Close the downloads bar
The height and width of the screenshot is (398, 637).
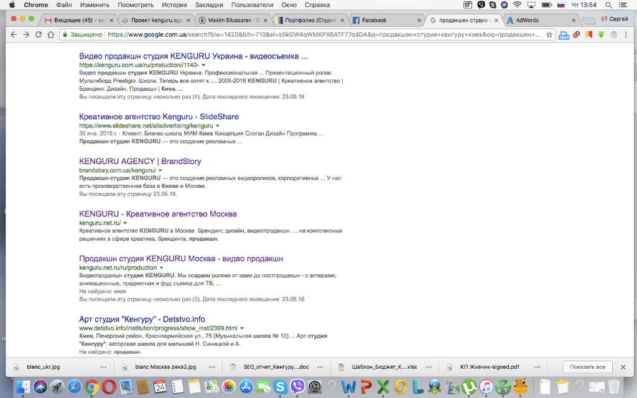[623, 367]
